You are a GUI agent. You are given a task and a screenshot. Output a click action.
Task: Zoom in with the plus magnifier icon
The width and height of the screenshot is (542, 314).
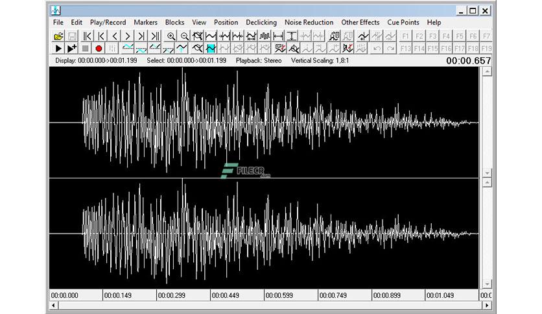pos(171,36)
